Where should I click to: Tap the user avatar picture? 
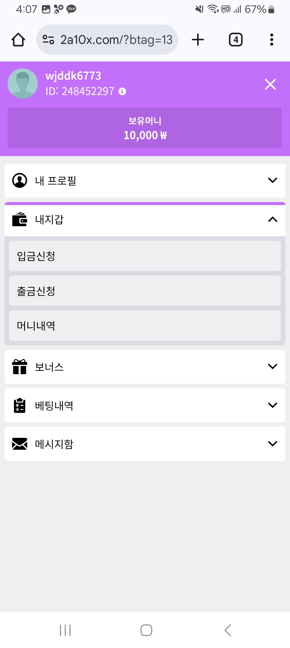coord(23,84)
